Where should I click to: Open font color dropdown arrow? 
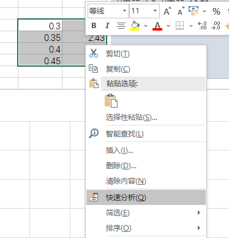point(168,26)
